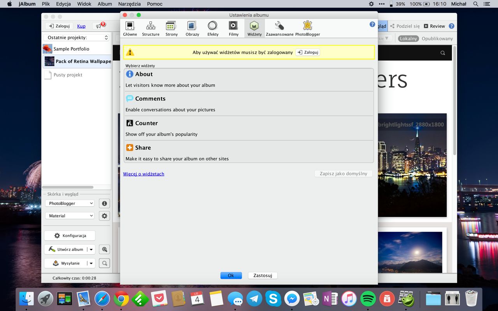Screen dimensions: 498x311
Task: Open the PhotoBlogger skin tab
Action: click(307, 29)
